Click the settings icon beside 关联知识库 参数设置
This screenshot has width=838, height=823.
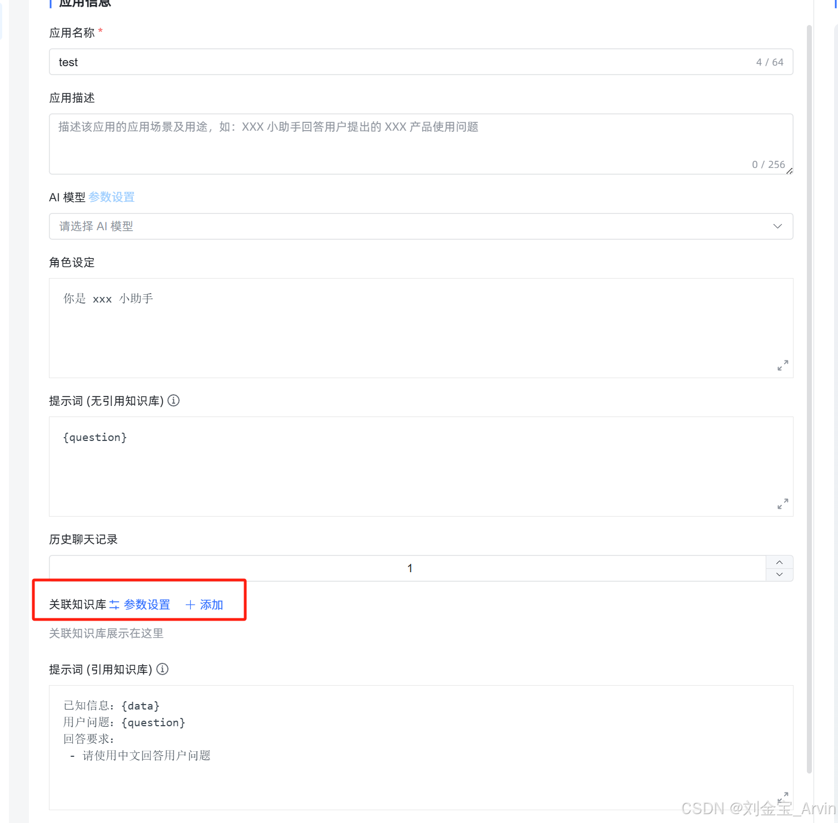pos(115,604)
